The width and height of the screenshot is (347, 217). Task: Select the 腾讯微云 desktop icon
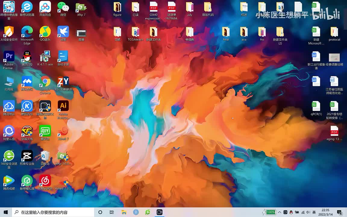point(9,108)
